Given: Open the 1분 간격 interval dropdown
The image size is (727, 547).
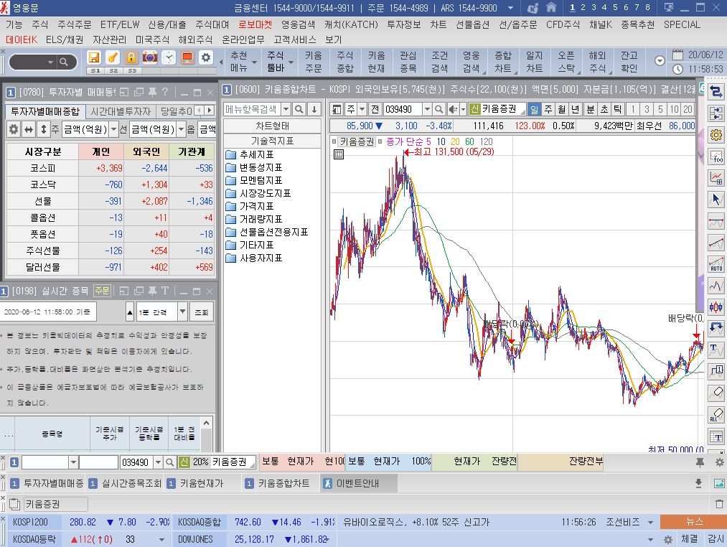Looking at the screenshot, I should pos(183,312).
